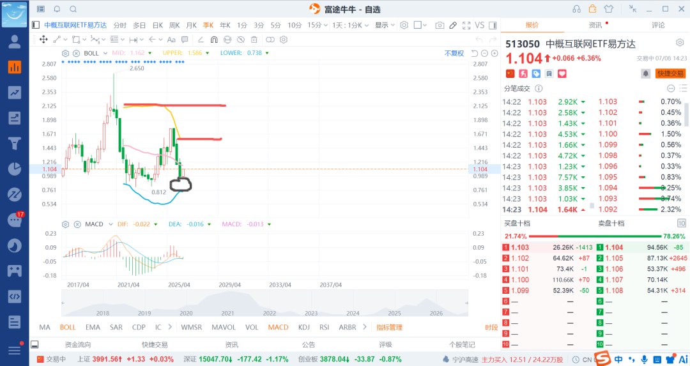690x366 pixels.
Task: Toggle the price alert bell
Action: click(645, 73)
